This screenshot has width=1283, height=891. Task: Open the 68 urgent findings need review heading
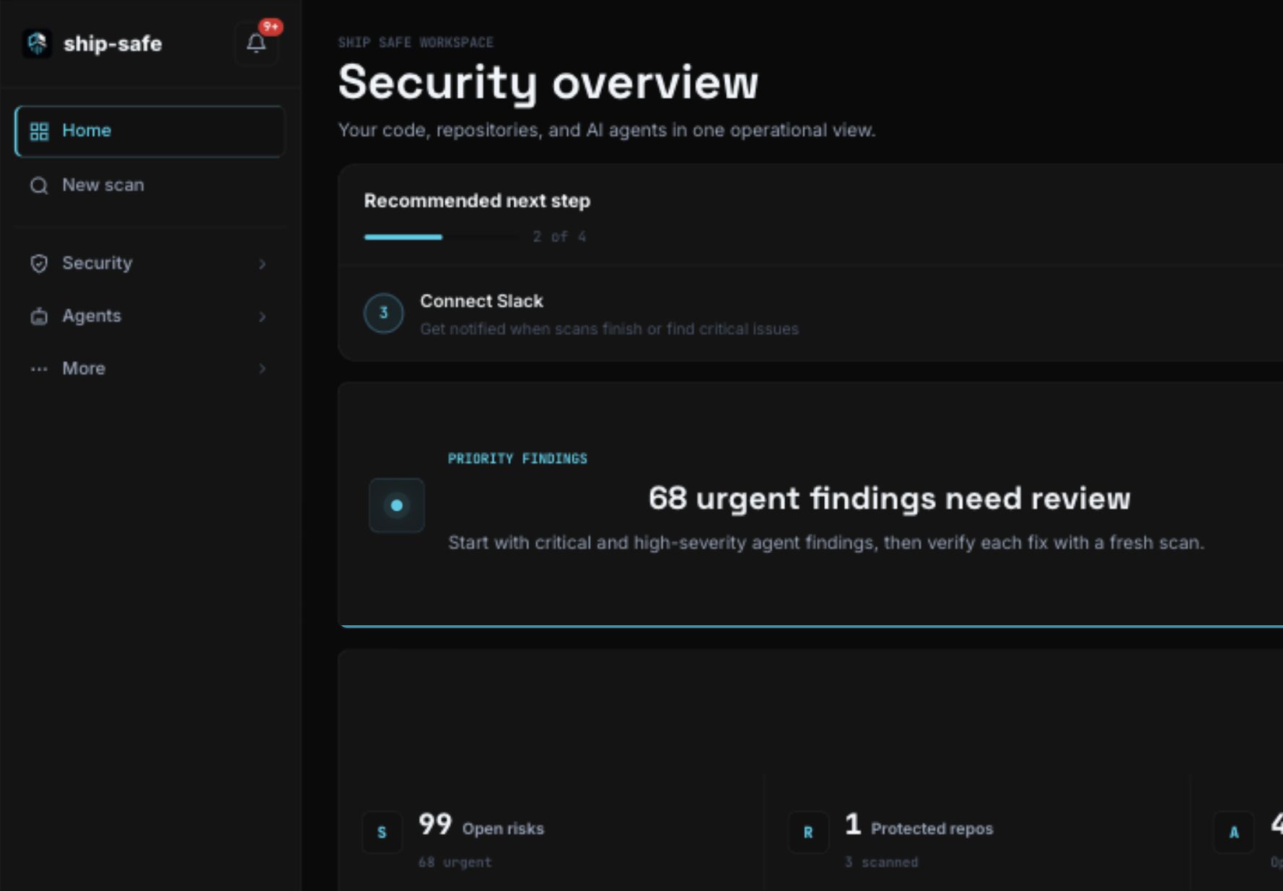click(x=889, y=498)
